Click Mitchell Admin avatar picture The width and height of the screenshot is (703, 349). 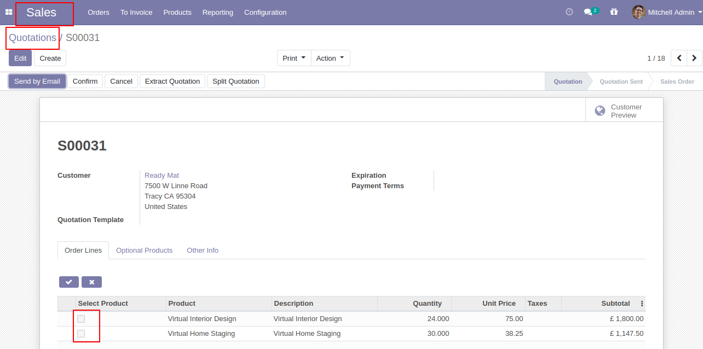(x=638, y=12)
